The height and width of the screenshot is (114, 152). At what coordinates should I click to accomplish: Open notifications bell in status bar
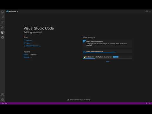150,103
